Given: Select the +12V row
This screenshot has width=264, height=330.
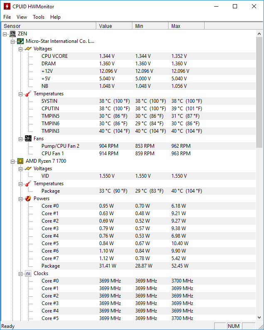Looking at the screenshot, I should point(148,71).
